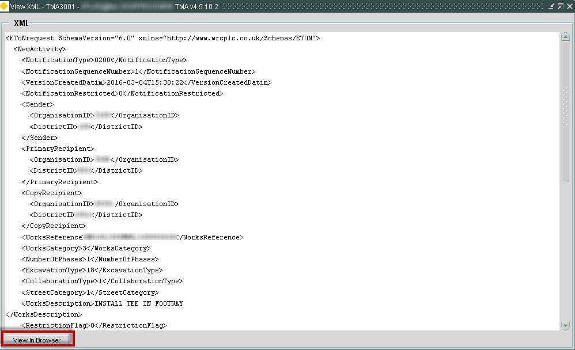The image size is (575, 350).
Task: Minimize the View XML window
Action: [551, 6]
